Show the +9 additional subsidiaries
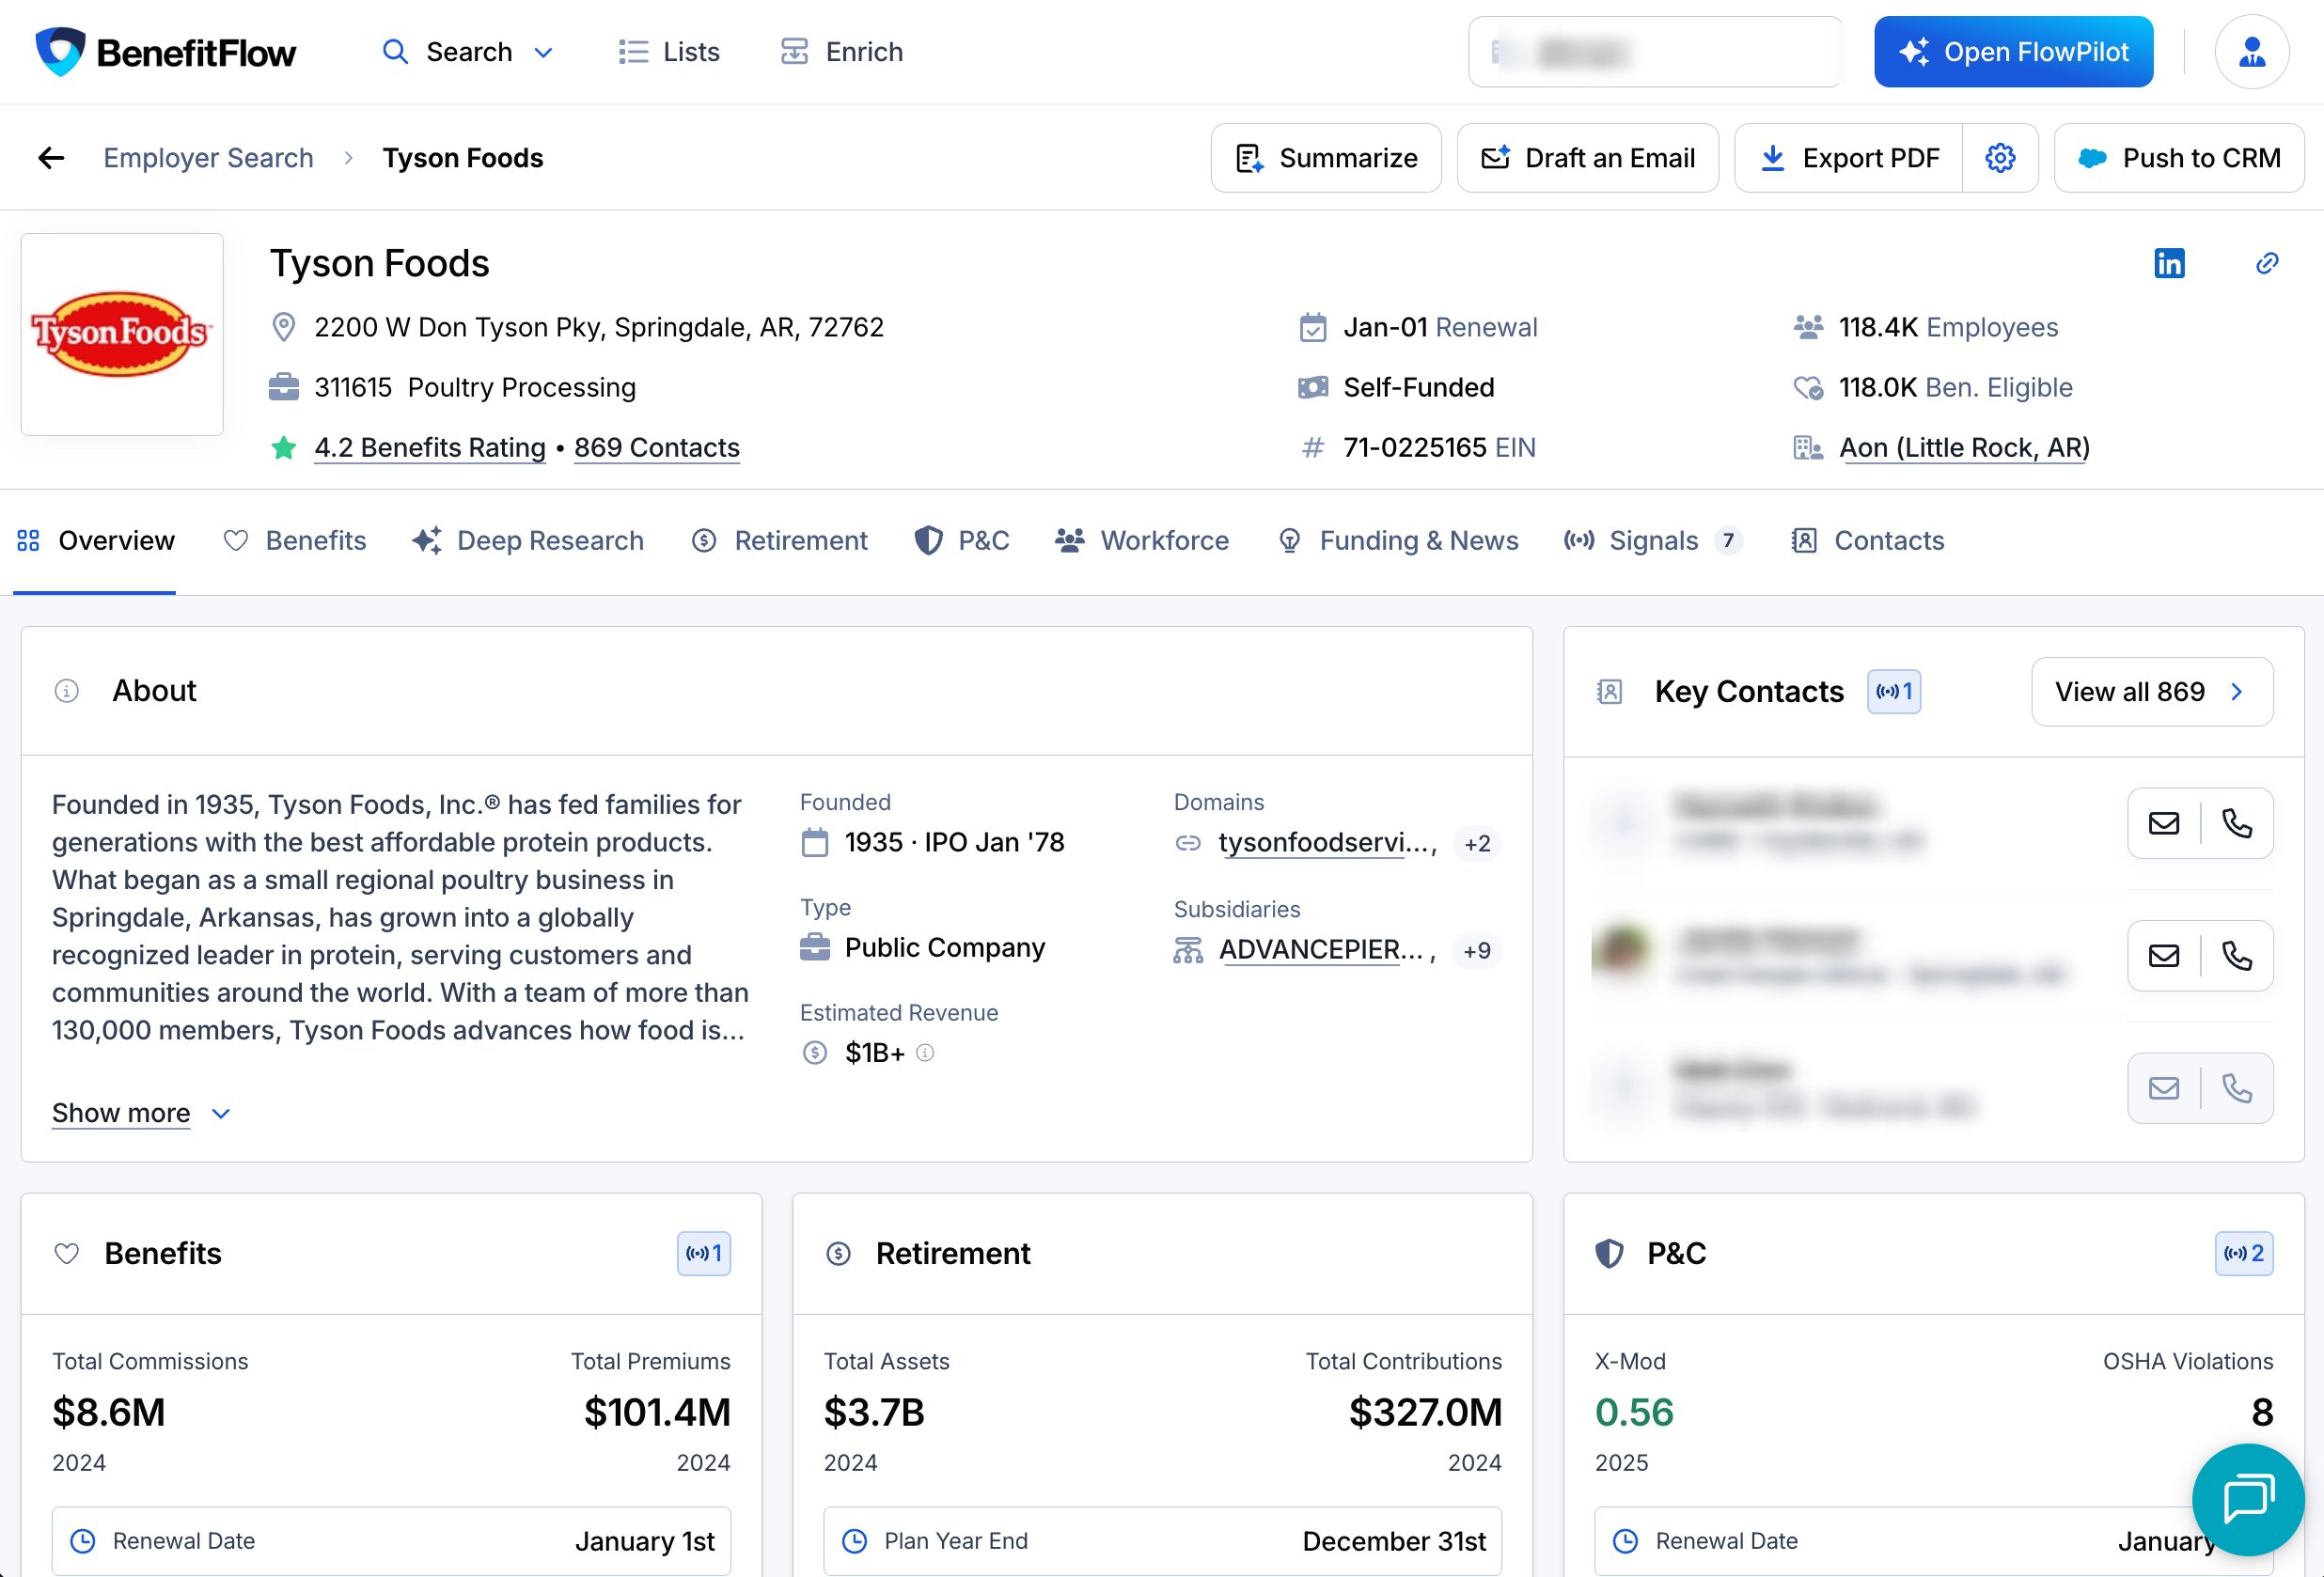 [x=1477, y=950]
